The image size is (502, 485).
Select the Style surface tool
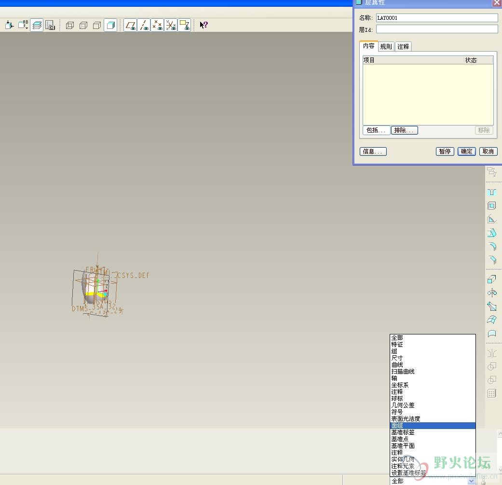click(492, 333)
